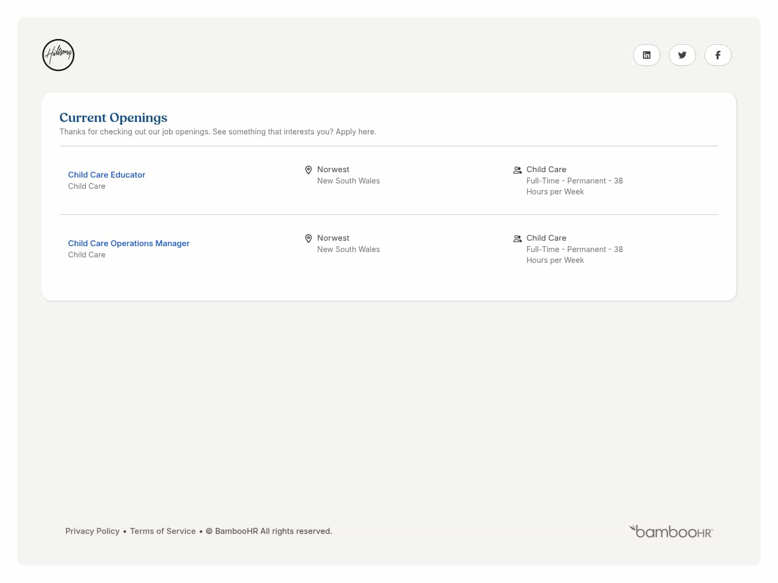
Task: Click department people icon in Educator row
Action: 517,170
